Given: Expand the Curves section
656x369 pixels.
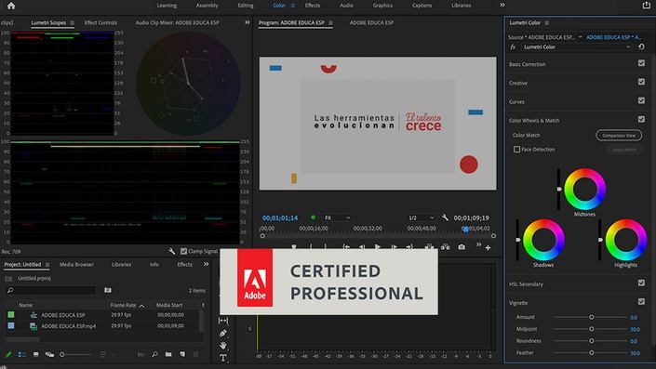Looking at the screenshot, I should [x=516, y=102].
